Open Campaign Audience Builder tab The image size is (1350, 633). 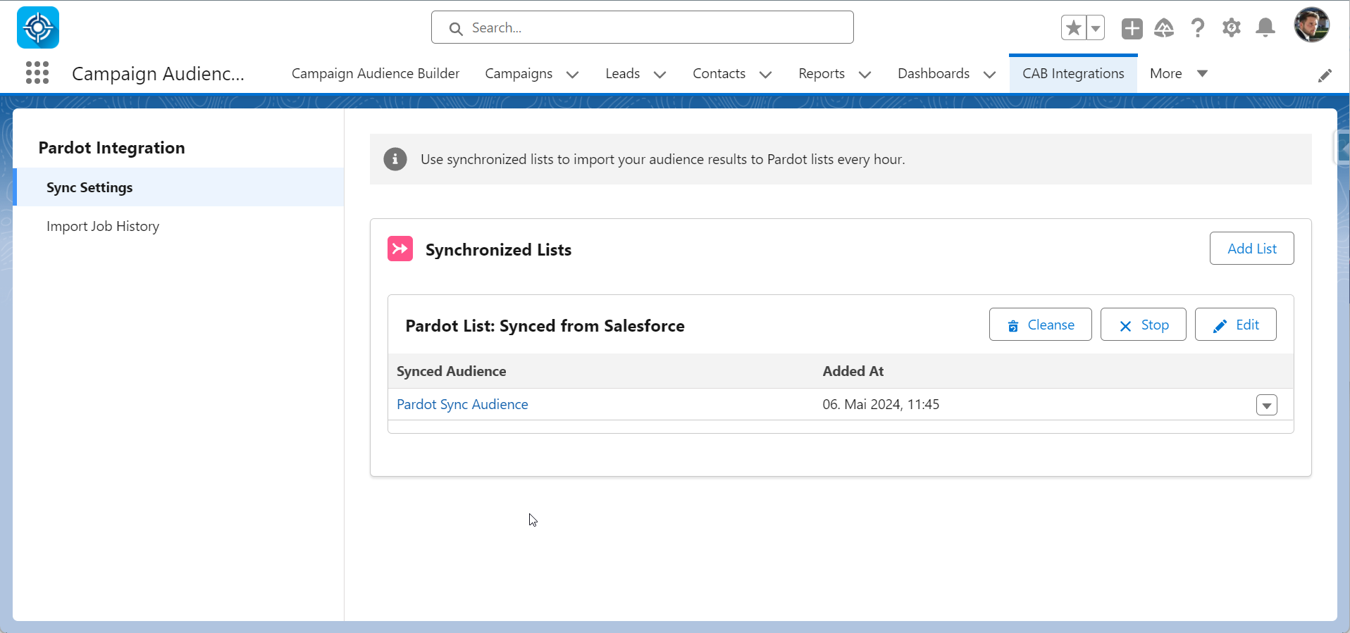(376, 73)
